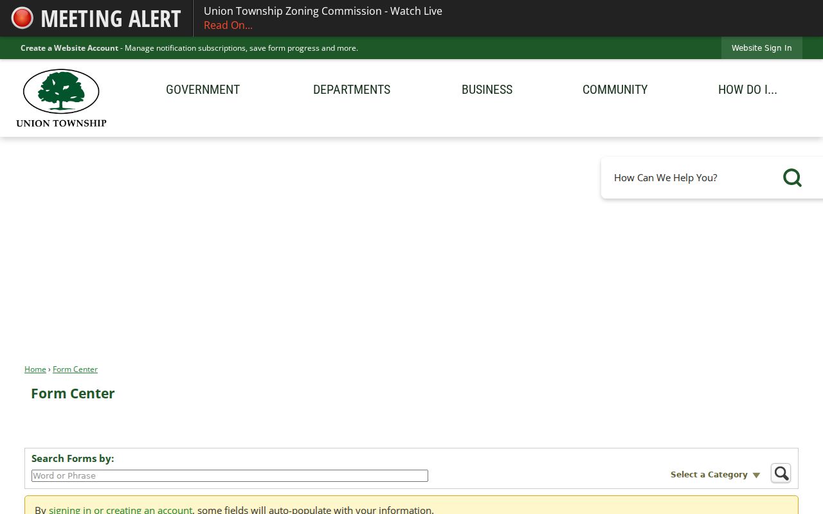Open the Departments menu
The width and height of the screenshot is (823, 514).
[x=352, y=90]
